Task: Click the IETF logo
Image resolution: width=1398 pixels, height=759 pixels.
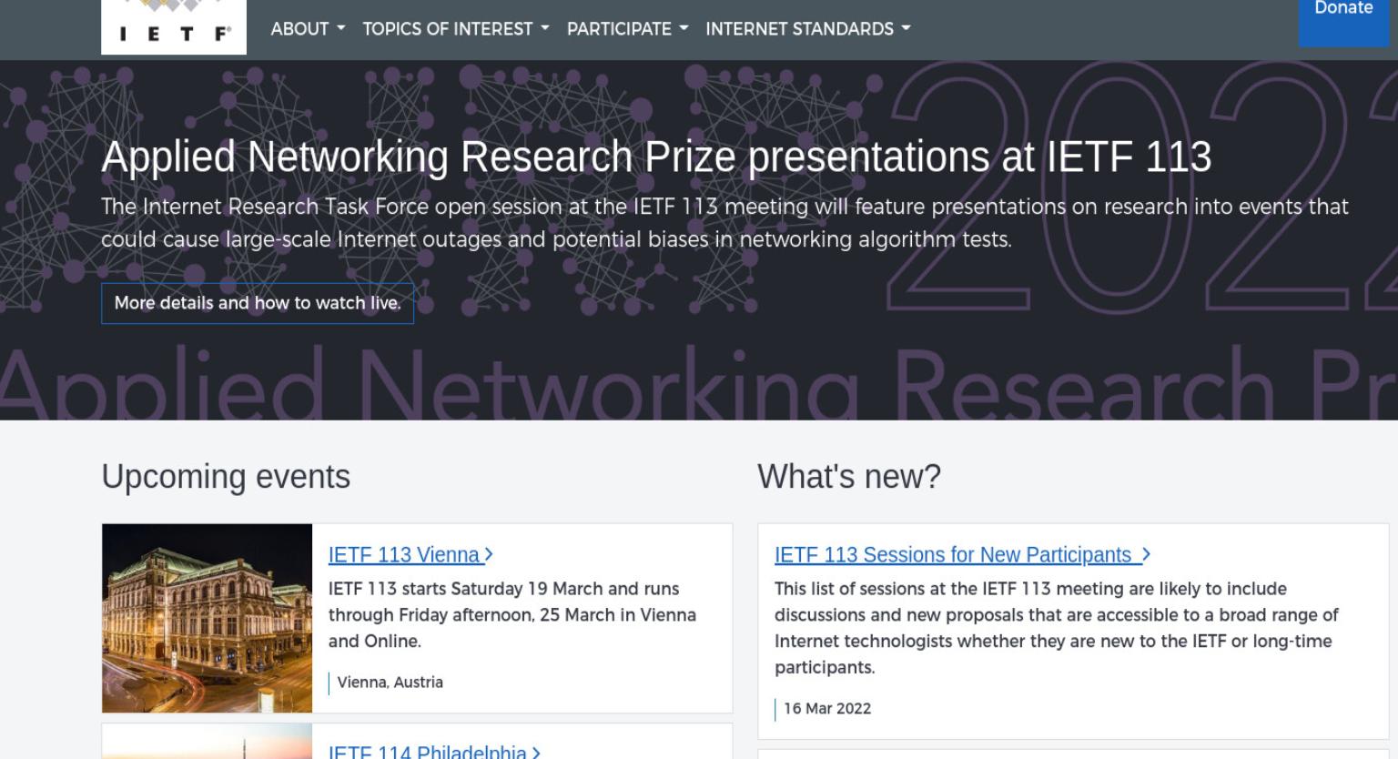Action: tap(174, 26)
